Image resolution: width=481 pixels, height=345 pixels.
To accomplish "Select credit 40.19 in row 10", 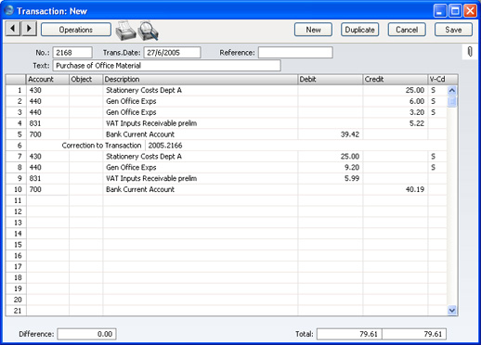I will [x=415, y=189].
